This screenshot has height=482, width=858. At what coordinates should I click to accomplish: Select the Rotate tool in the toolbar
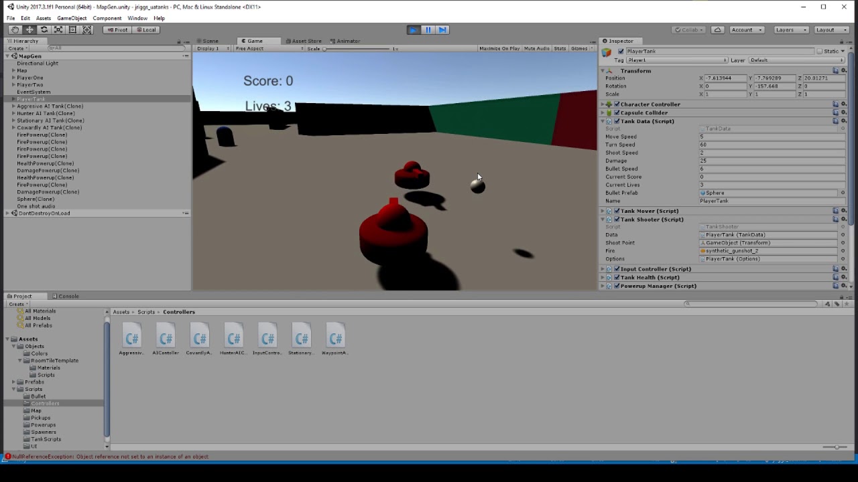point(44,29)
